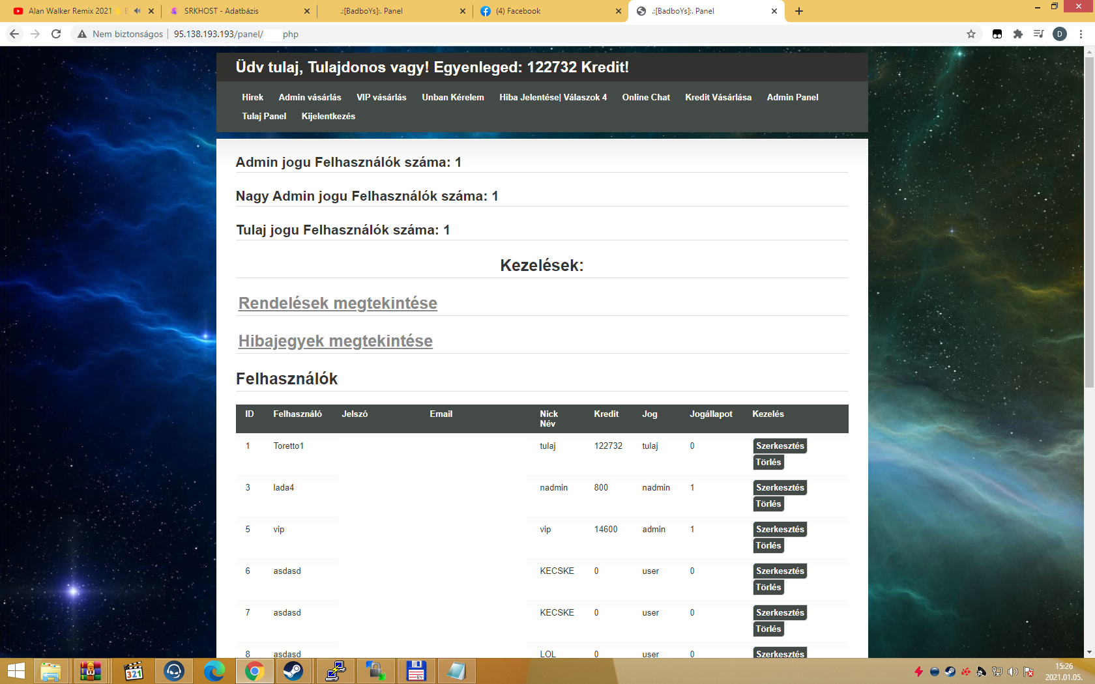Viewport: 1095px width, 684px height.
Task: View the 'Nem biztonságos' security warning
Action: tap(120, 34)
